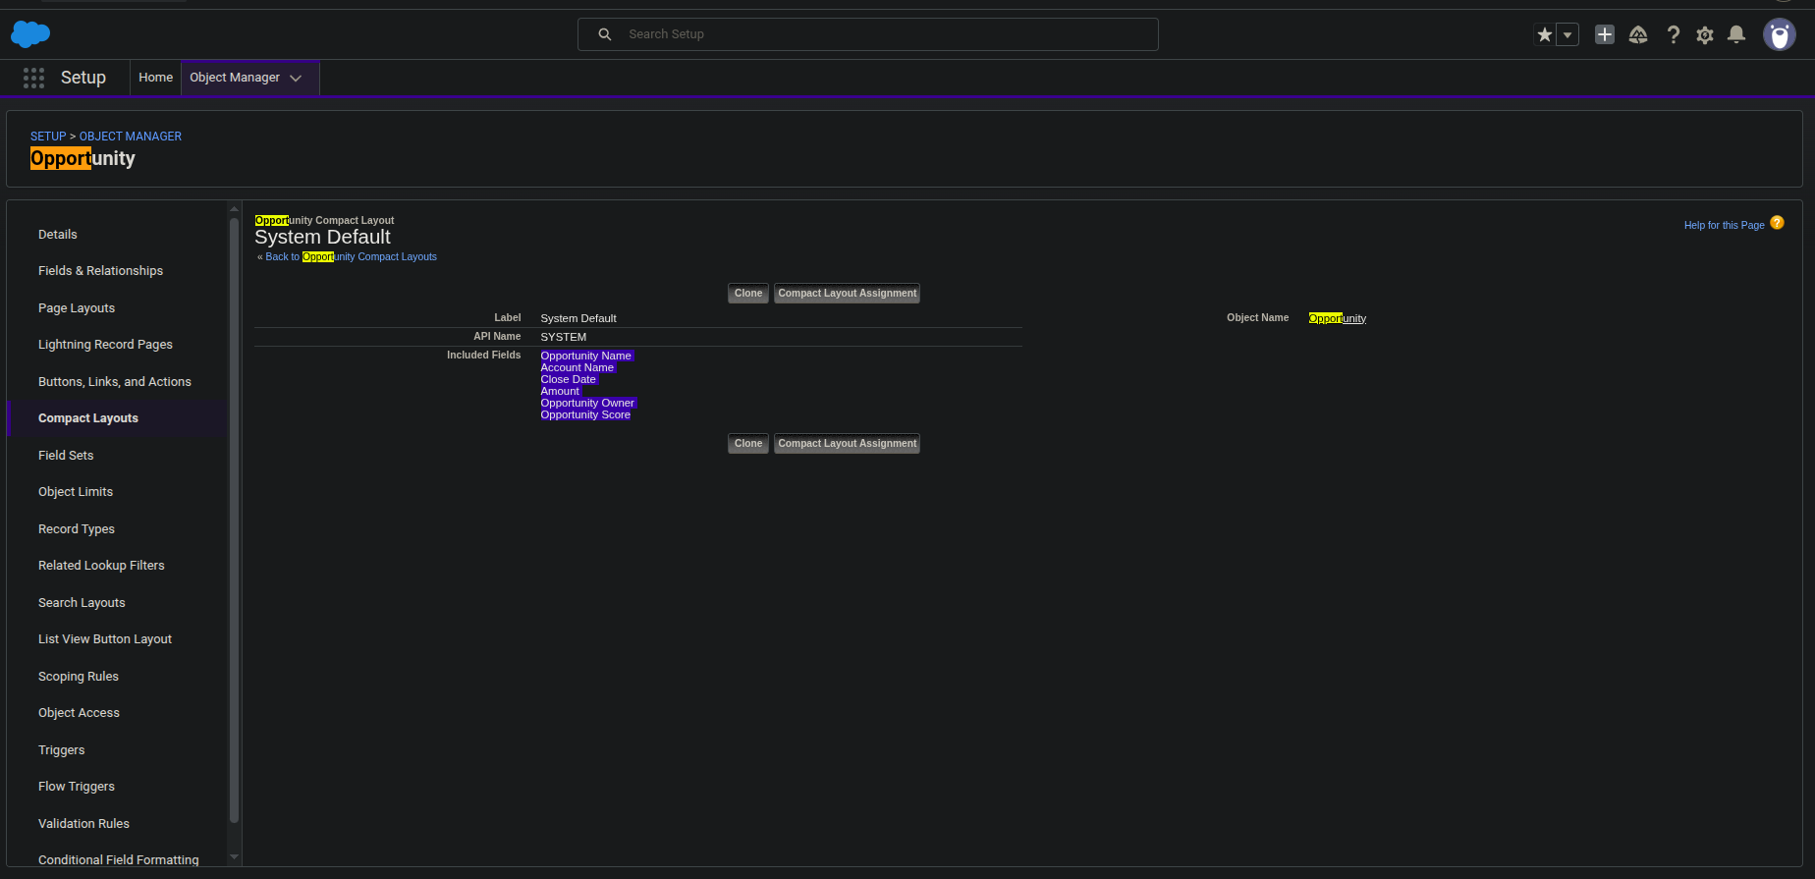Click the sidebar scrollbar thumb
1815x879 pixels.
pyautogui.click(x=234, y=521)
